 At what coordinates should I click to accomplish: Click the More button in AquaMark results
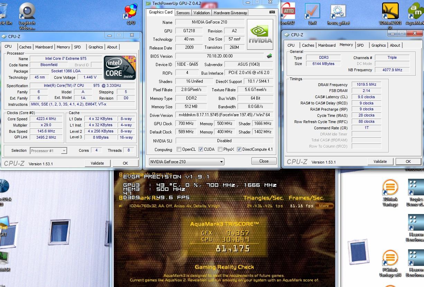(x=324, y=206)
